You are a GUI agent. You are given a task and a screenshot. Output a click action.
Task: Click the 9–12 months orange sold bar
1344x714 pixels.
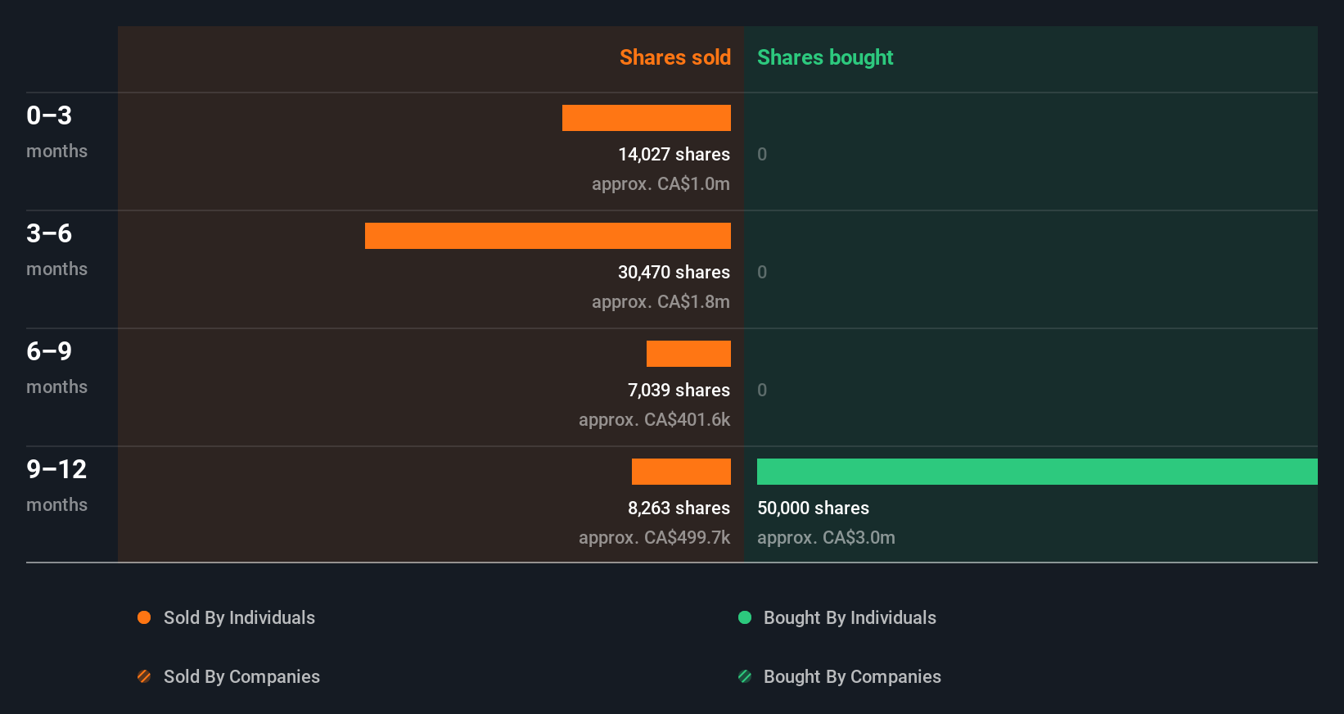pos(681,472)
